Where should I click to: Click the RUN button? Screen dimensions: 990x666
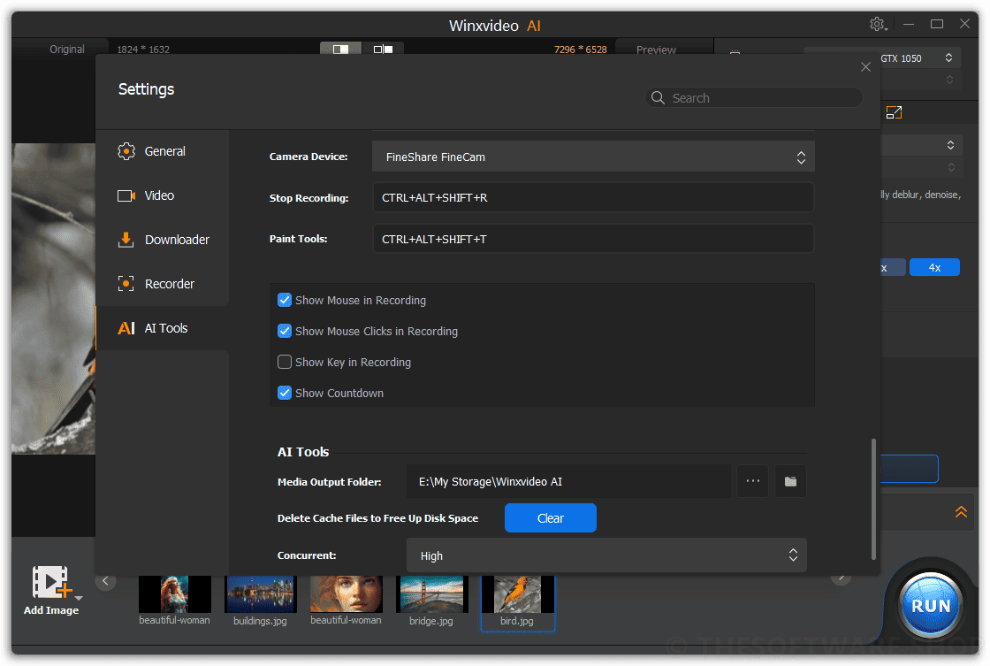931,606
